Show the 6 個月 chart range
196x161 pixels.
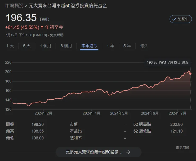pyautogui.click(x=66, y=46)
